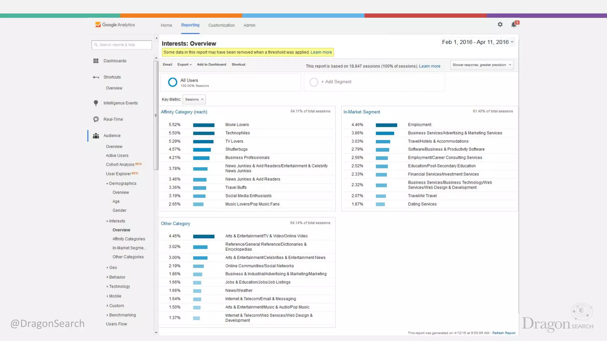Collapse the sidebar with arrow toggle
This screenshot has width=607, height=341.
pyautogui.click(x=156, y=38)
